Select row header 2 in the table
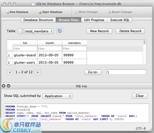 [10, 62]
